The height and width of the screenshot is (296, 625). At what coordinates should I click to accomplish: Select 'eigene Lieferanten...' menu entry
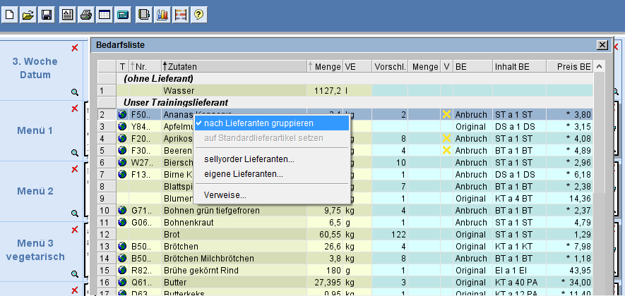pyautogui.click(x=243, y=173)
